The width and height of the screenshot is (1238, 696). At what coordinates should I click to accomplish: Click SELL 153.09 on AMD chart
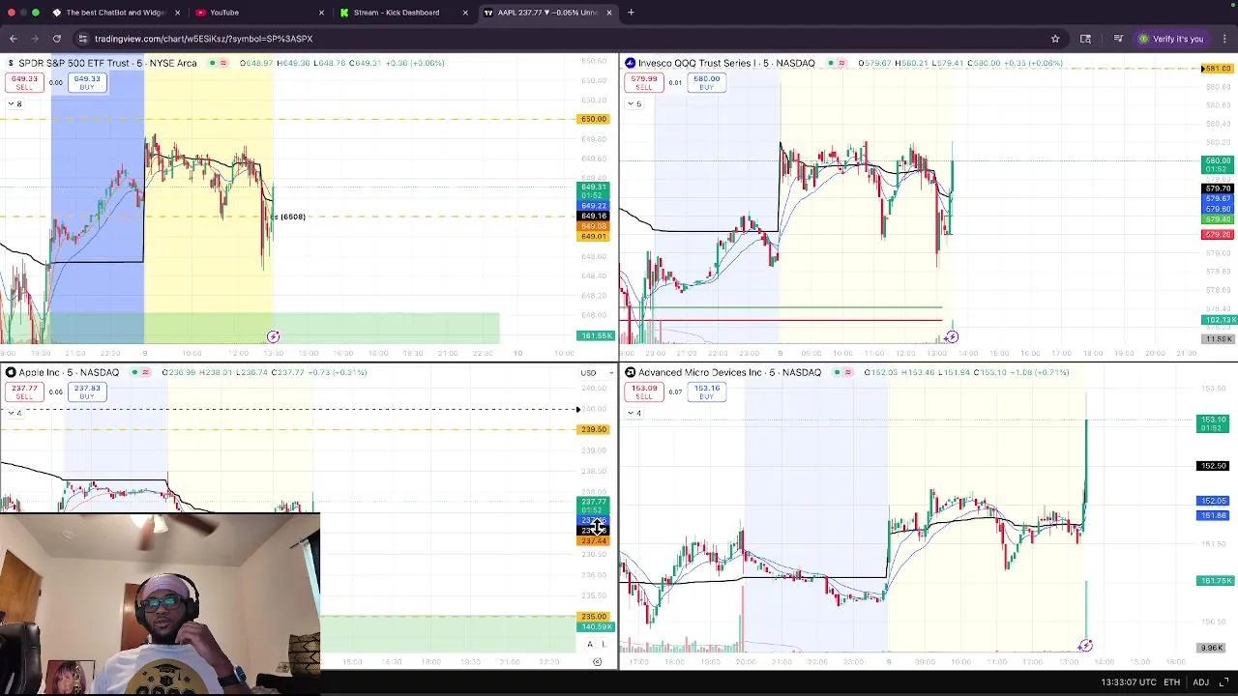coord(644,391)
